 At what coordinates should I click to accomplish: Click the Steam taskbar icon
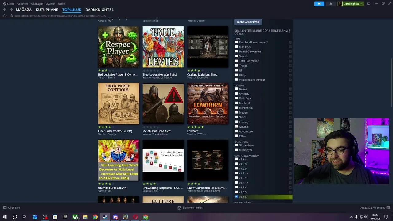pos(105,217)
